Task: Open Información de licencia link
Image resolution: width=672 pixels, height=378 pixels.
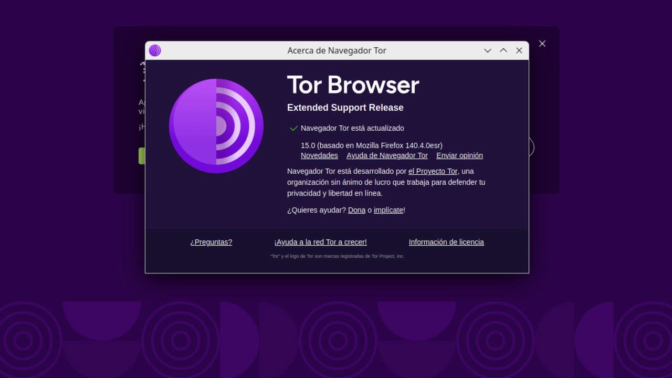Action: 446,242
